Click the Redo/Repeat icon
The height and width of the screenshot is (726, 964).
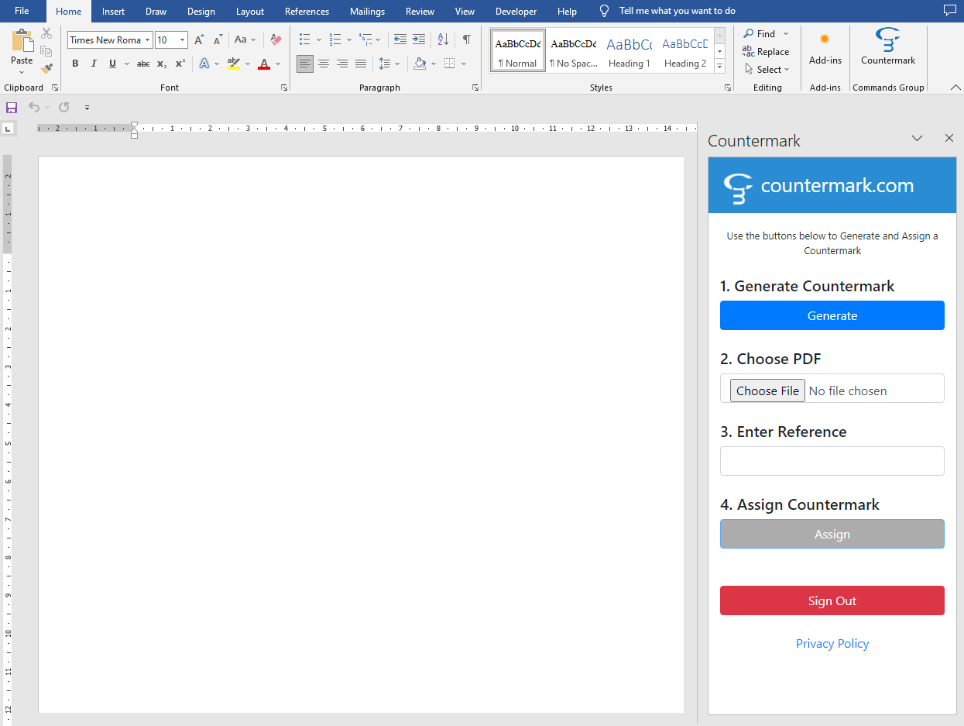[64, 108]
